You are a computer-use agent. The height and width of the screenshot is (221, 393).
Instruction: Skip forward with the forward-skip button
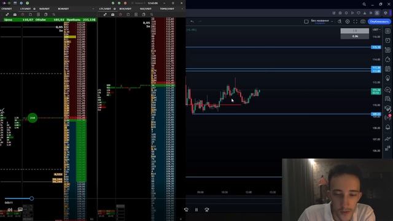(207, 209)
